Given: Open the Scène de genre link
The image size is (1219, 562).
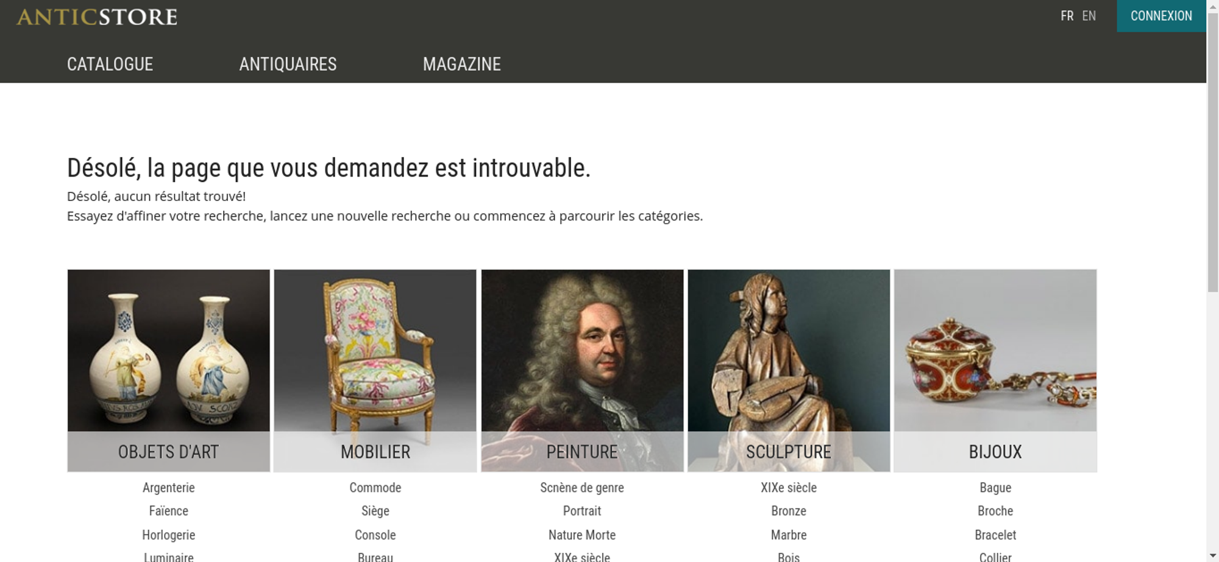Looking at the screenshot, I should [x=582, y=488].
